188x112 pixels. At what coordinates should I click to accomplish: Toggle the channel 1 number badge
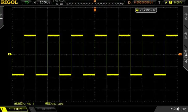pos(3,109)
